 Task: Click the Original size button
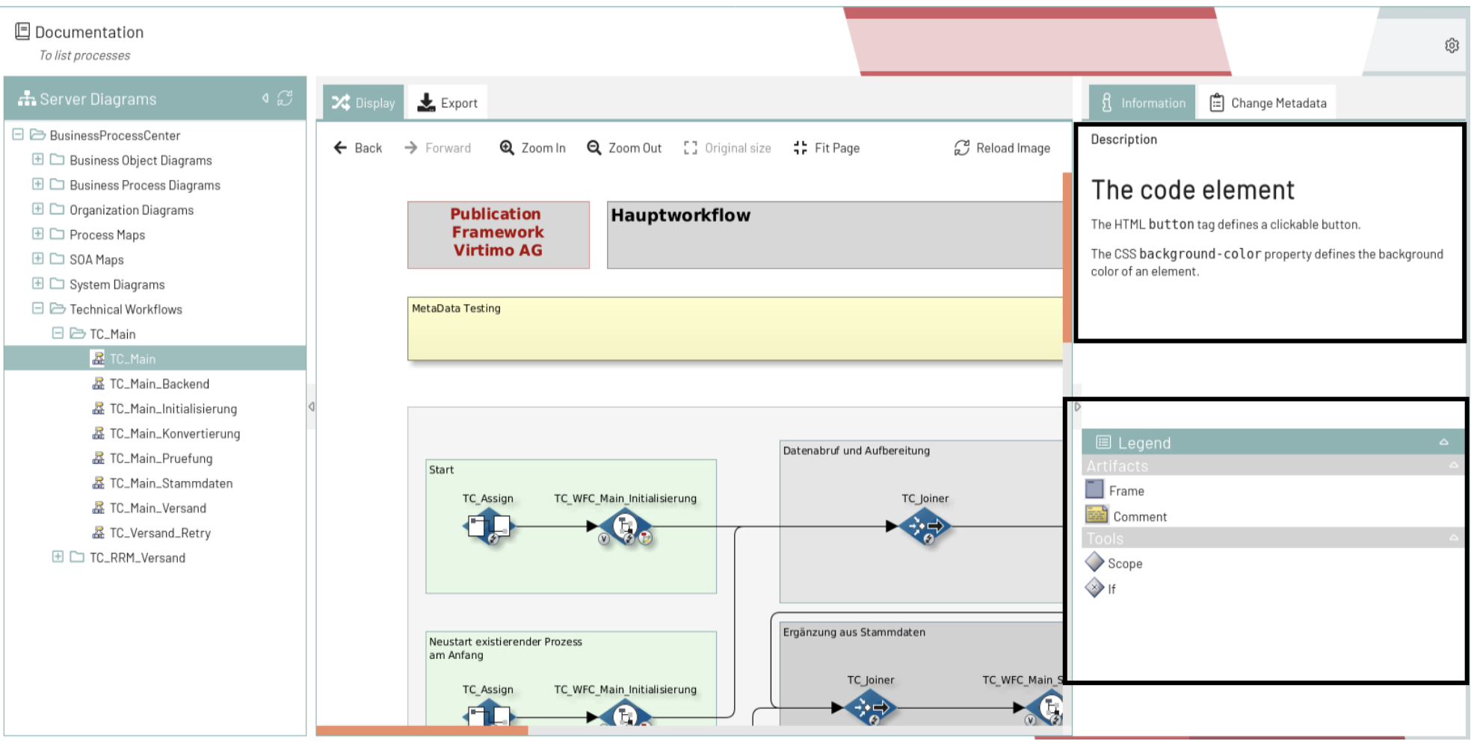(727, 148)
